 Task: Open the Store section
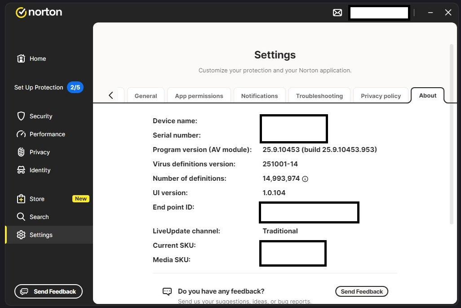(x=37, y=199)
